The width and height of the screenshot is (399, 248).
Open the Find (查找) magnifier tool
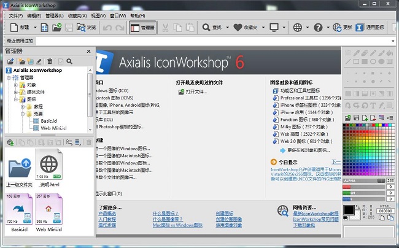(x=206, y=28)
